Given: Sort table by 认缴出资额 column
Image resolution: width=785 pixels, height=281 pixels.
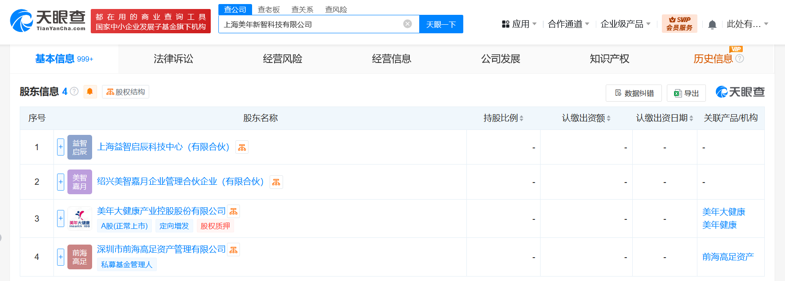Looking at the screenshot, I should tap(586, 118).
